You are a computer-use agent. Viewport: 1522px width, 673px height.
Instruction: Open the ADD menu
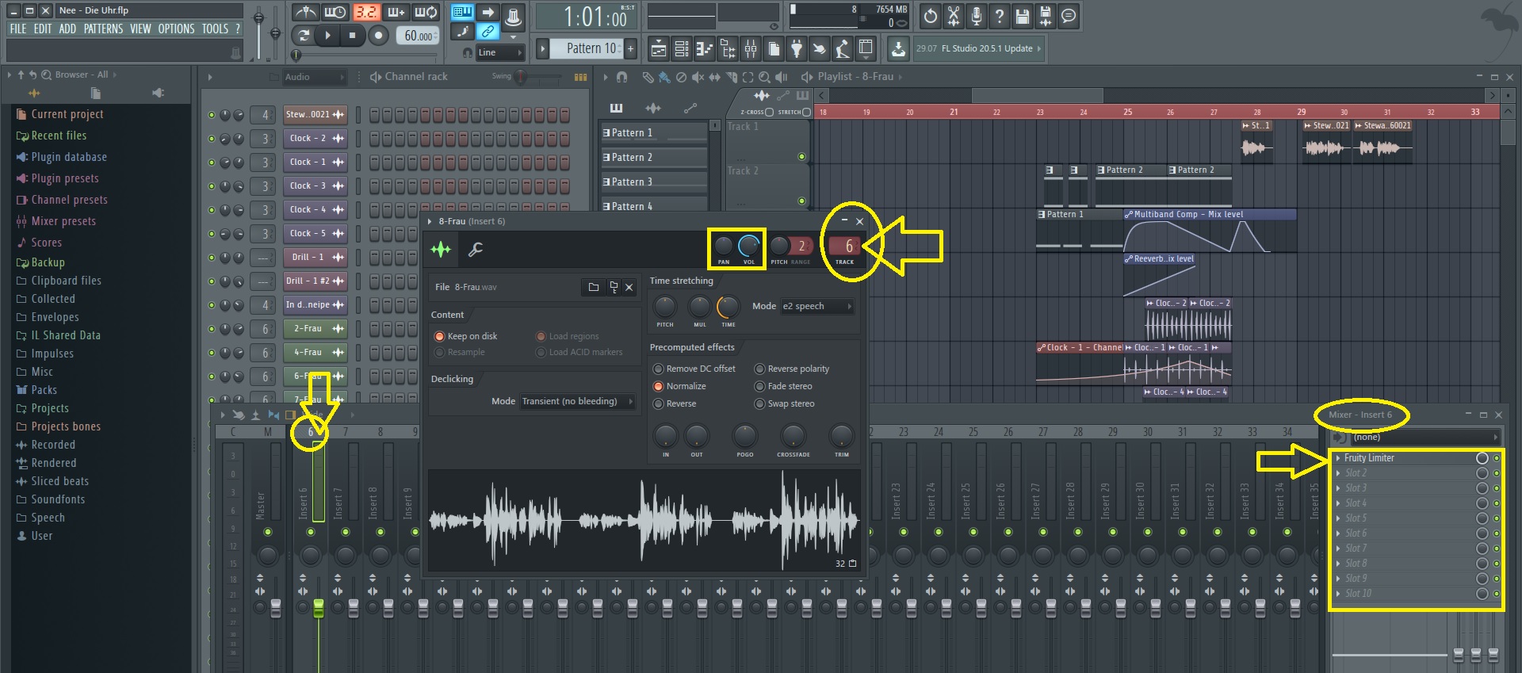coord(67,29)
